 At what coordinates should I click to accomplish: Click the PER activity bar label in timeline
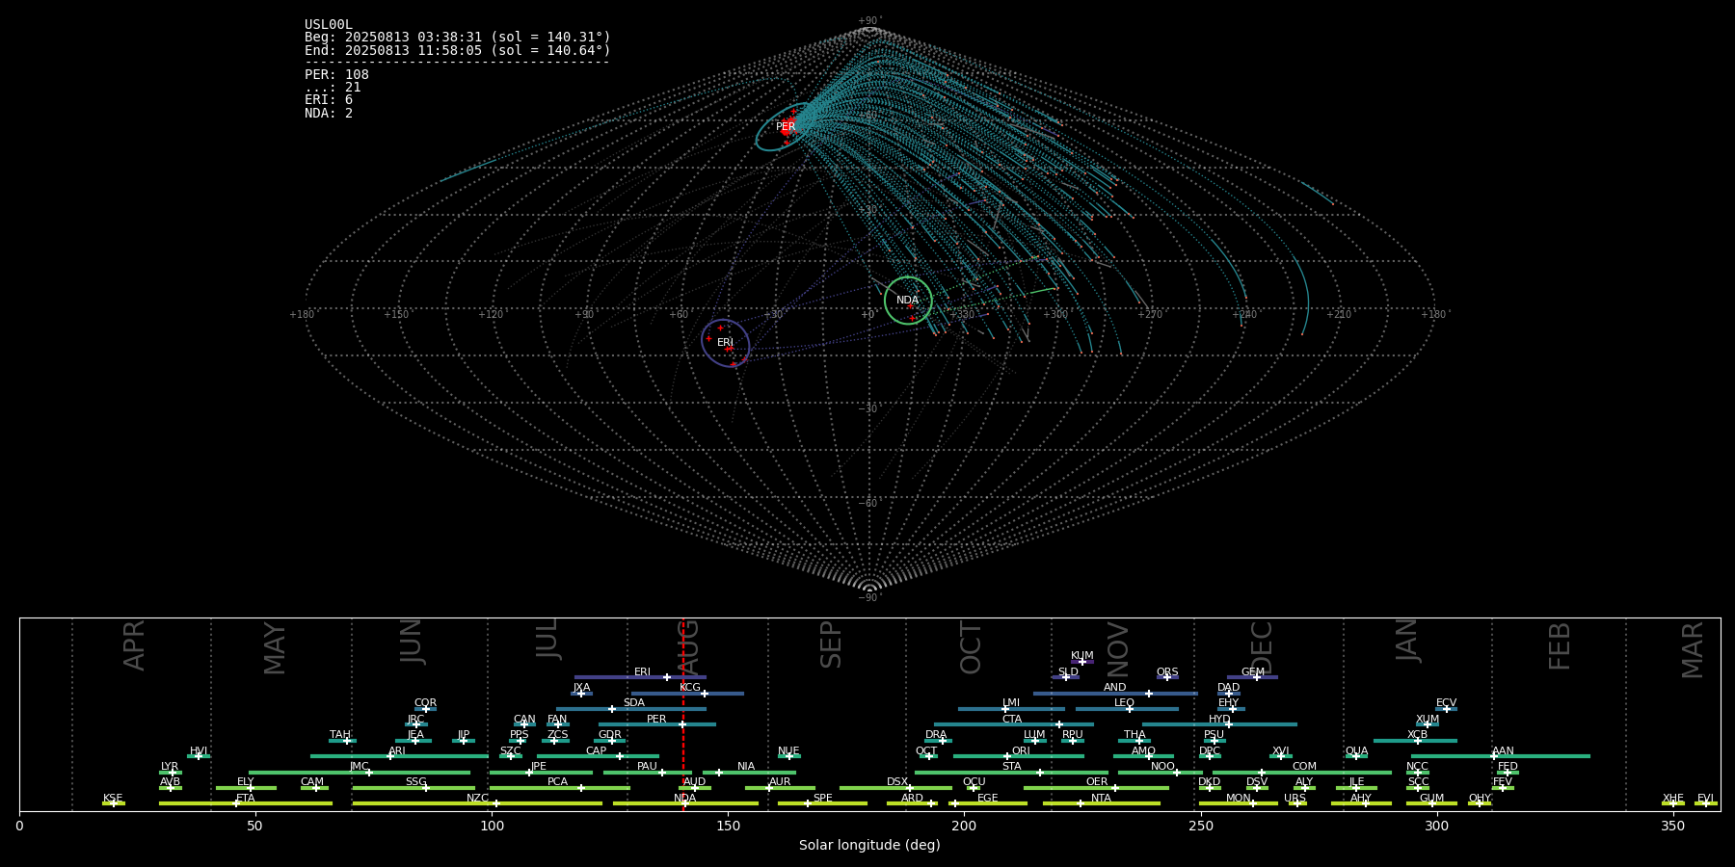pos(656,719)
